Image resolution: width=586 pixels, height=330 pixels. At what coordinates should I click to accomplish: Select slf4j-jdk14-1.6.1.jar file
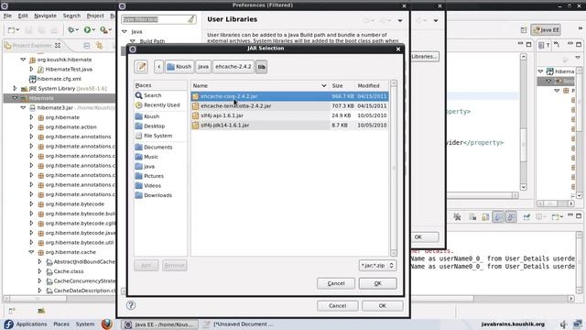pyautogui.click(x=289, y=126)
